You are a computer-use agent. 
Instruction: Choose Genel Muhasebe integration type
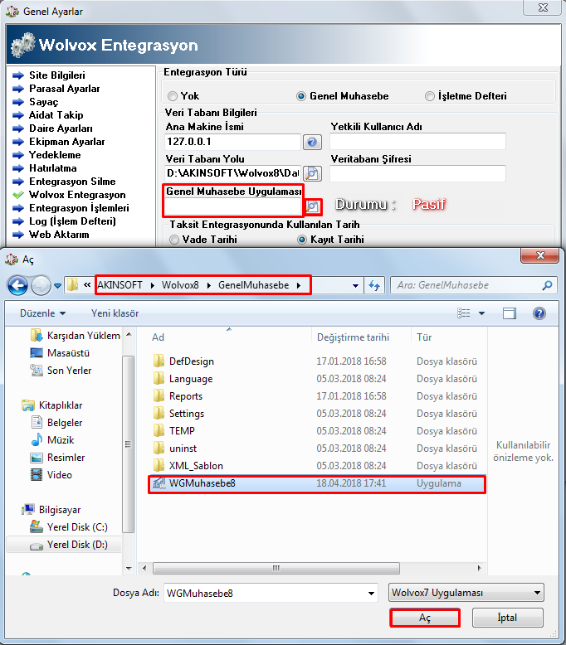[x=301, y=96]
